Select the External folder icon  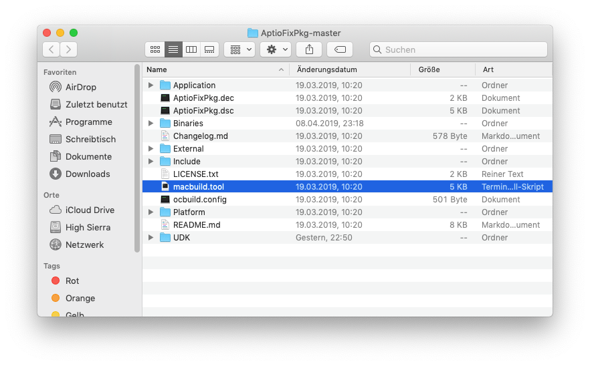point(165,149)
